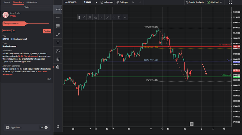Open the 4 hours timeframe dropdown
The height and width of the screenshot is (135, 242).
point(90,2)
